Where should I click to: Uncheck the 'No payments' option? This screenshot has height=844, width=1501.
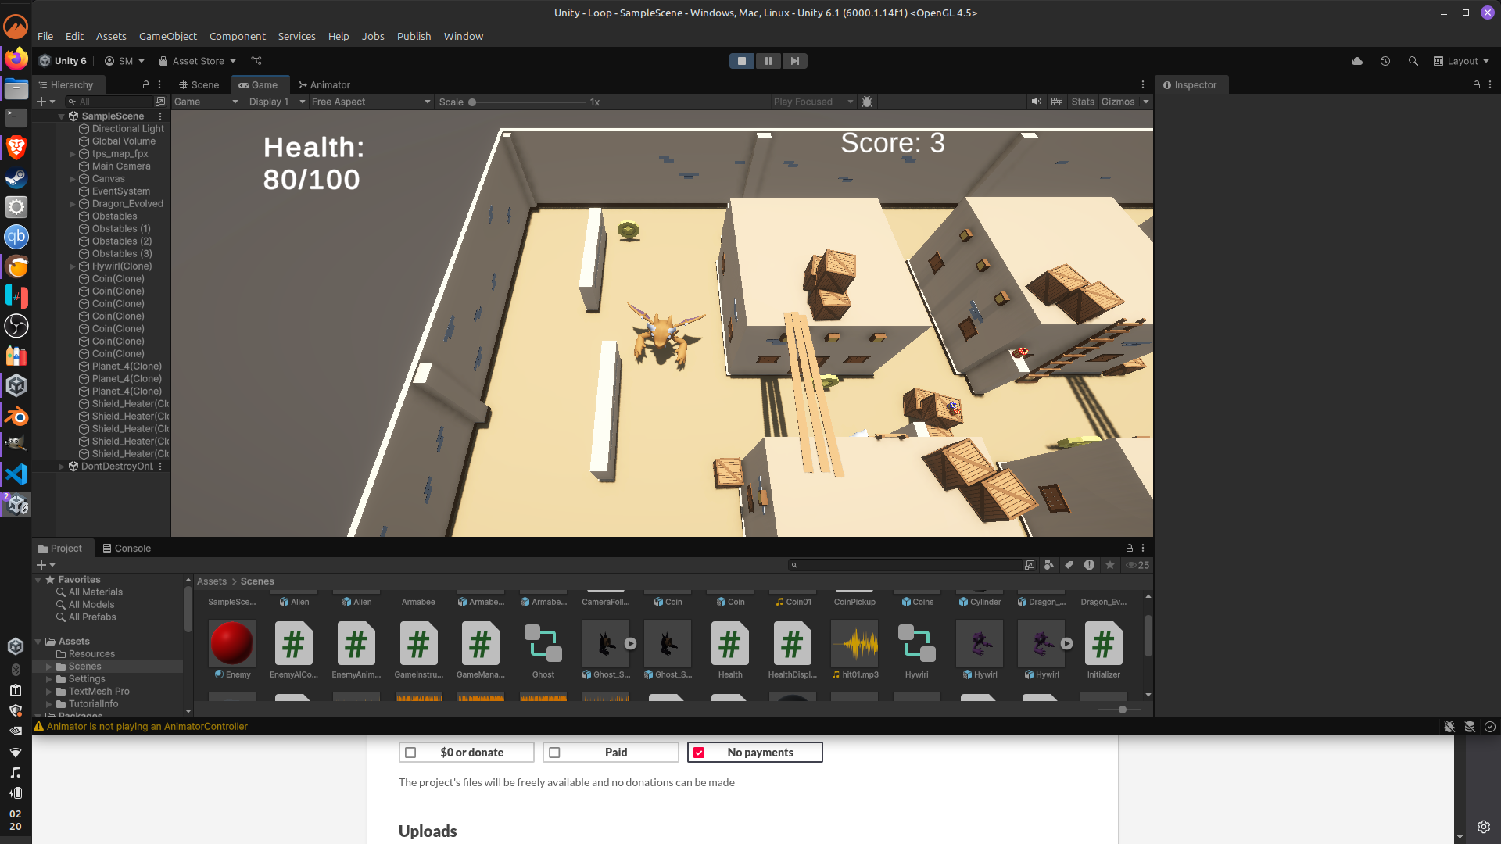[x=699, y=753]
